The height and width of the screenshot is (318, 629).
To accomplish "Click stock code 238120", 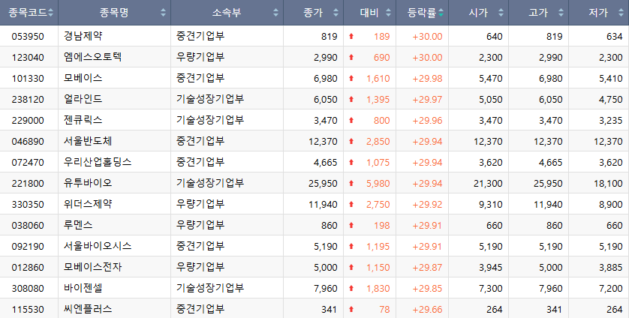I will (28, 100).
